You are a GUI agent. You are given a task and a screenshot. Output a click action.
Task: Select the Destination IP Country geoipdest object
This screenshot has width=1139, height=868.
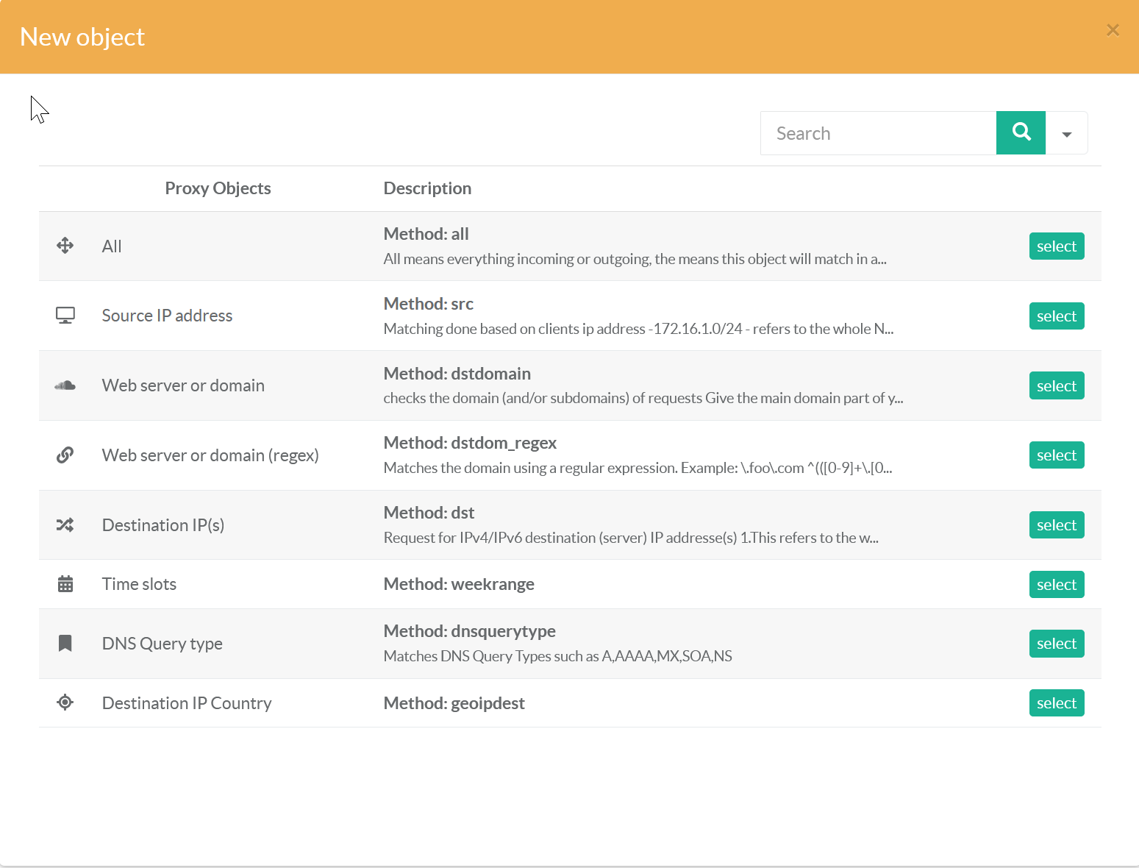click(x=1056, y=703)
